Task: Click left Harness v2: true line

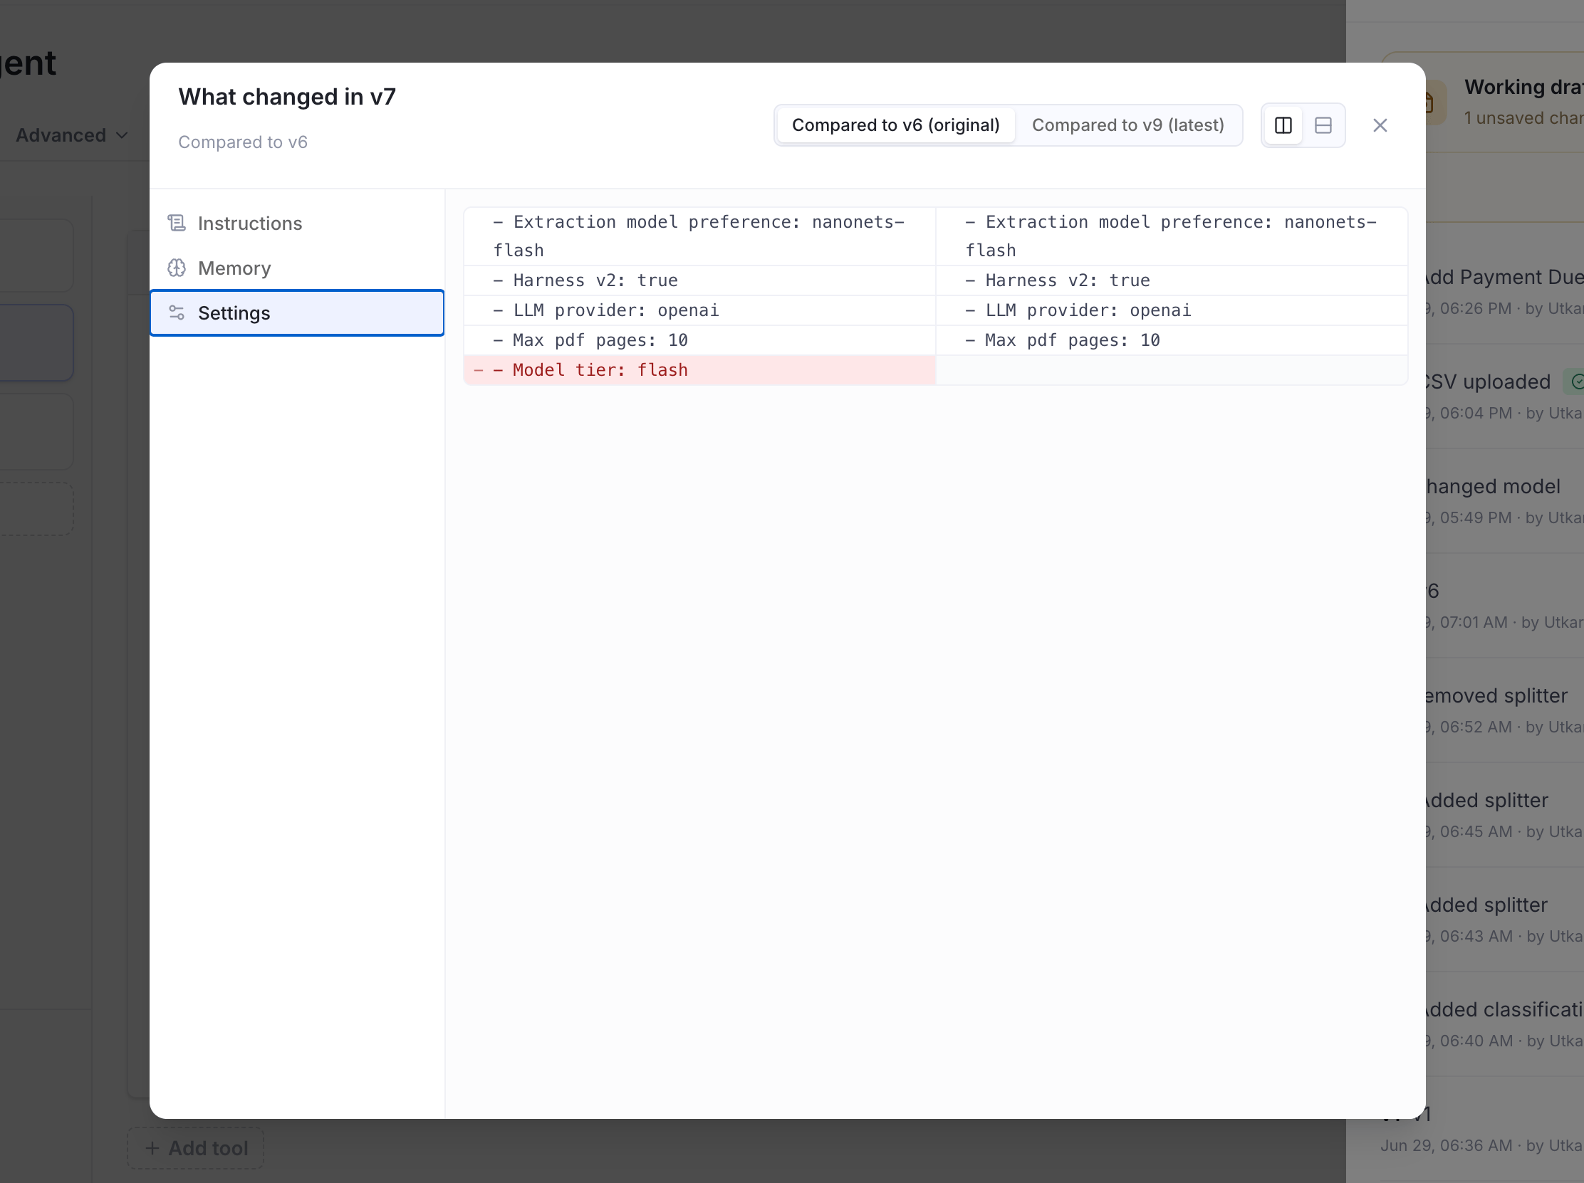Action: 699,280
